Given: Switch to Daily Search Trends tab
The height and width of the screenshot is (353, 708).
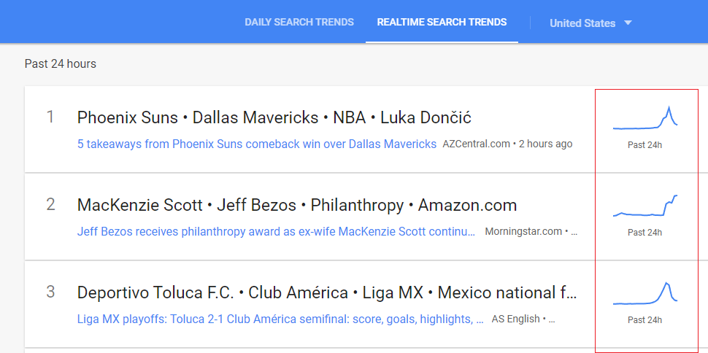Looking at the screenshot, I should tap(299, 22).
